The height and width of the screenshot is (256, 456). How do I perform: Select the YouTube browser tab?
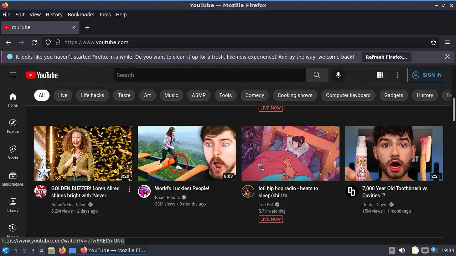point(40,27)
